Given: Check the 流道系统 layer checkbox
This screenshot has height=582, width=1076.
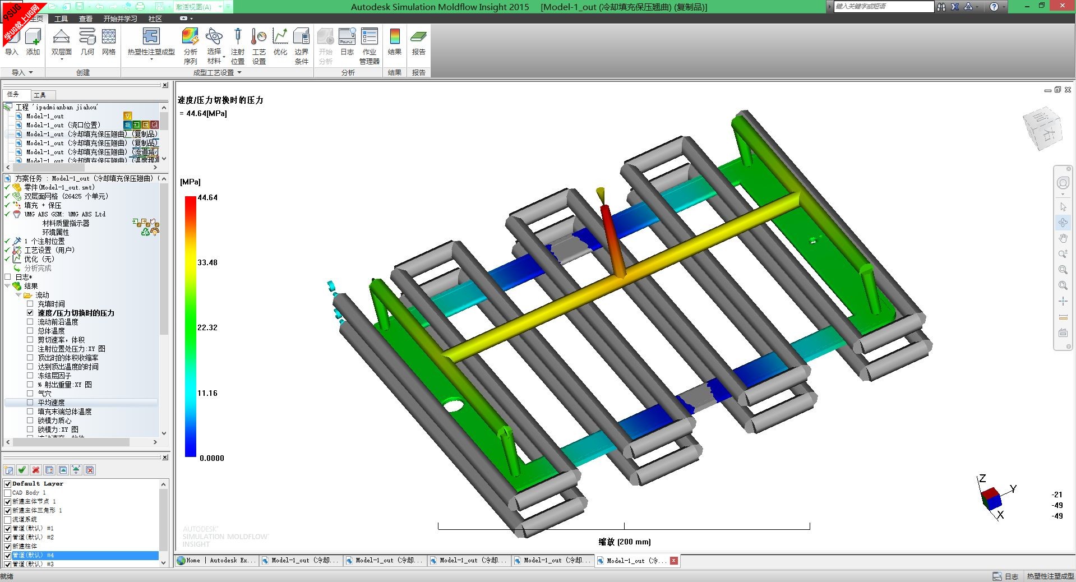Looking at the screenshot, I should click(x=8, y=520).
